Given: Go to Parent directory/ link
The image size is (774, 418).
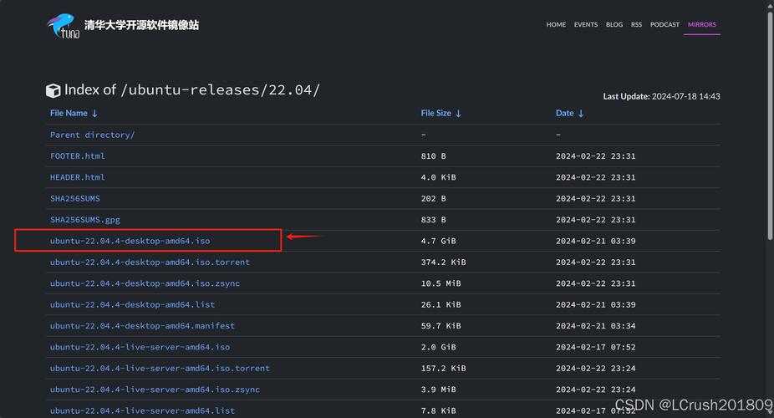Looking at the screenshot, I should [x=92, y=135].
